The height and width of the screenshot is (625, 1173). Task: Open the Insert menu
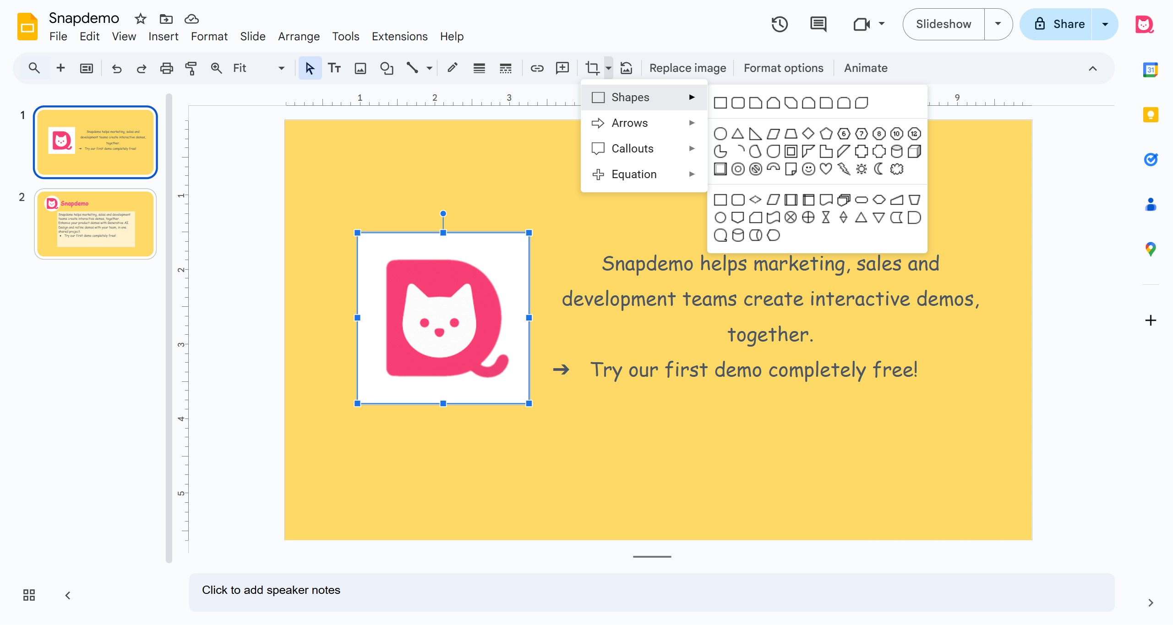[163, 37]
